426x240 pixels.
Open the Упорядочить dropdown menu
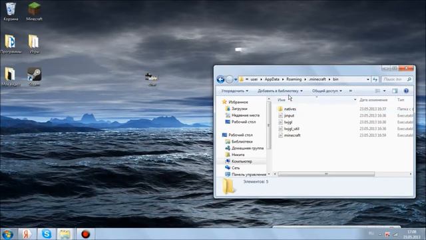234,91
